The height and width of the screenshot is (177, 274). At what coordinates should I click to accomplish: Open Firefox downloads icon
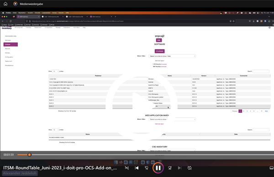[x=253, y=21]
